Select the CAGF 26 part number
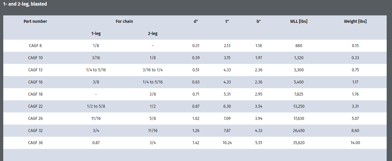 coord(35,118)
